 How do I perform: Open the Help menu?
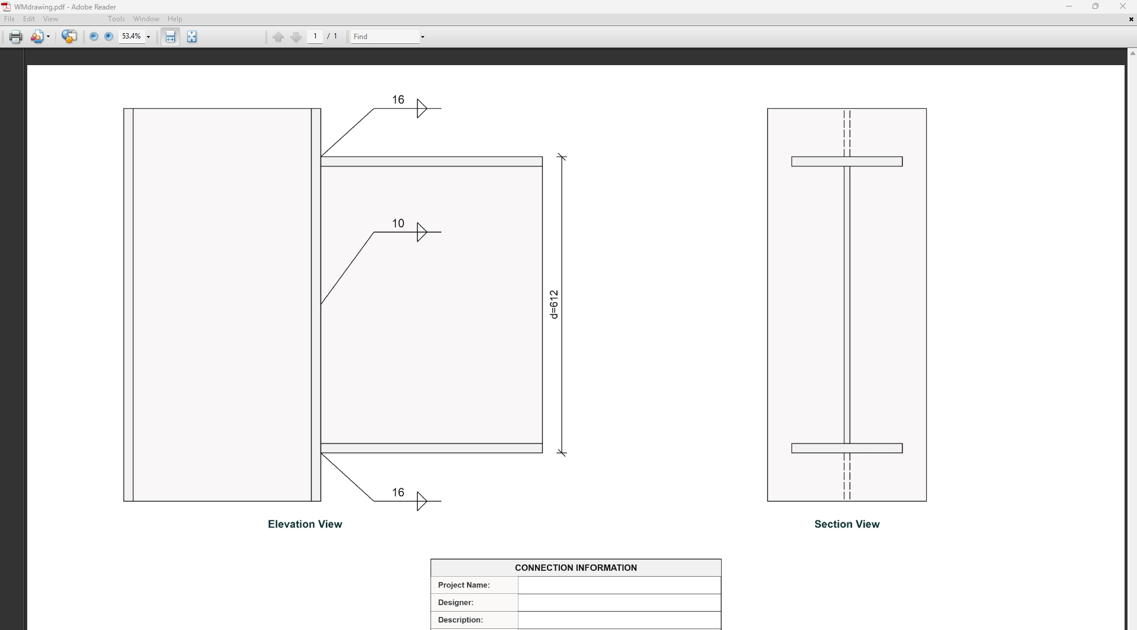[174, 18]
